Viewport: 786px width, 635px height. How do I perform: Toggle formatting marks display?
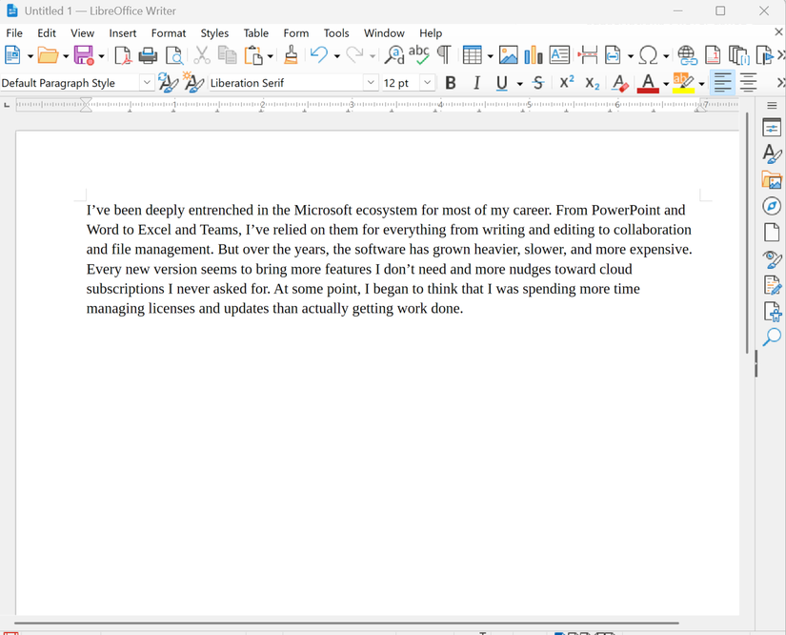click(x=444, y=56)
